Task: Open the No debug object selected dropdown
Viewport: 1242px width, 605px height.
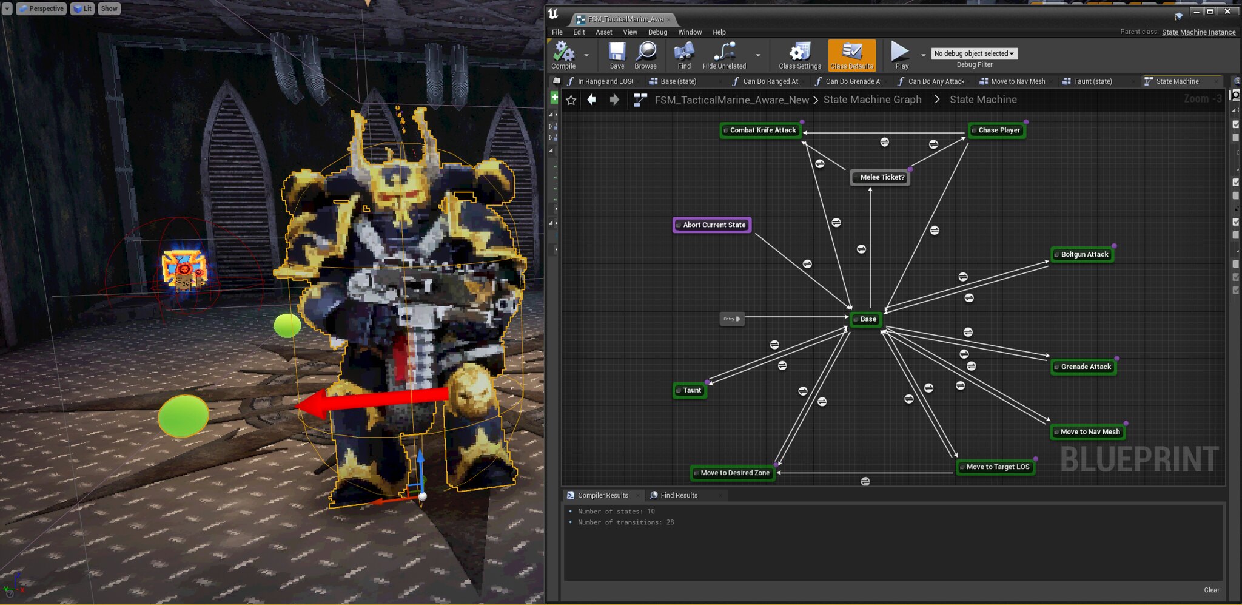Action: (x=974, y=53)
